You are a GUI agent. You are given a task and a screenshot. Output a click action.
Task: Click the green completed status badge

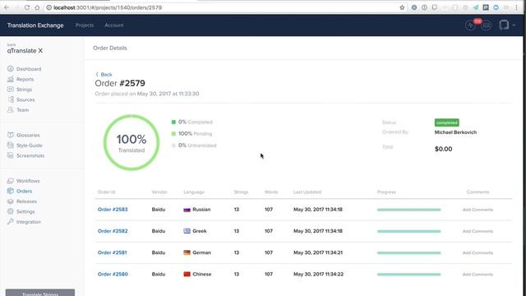[447, 123]
